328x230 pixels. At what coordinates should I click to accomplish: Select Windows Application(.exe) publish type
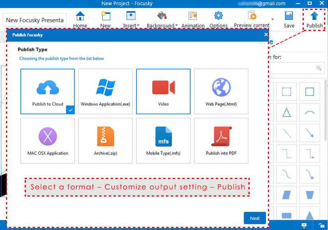click(x=105, y=92)
